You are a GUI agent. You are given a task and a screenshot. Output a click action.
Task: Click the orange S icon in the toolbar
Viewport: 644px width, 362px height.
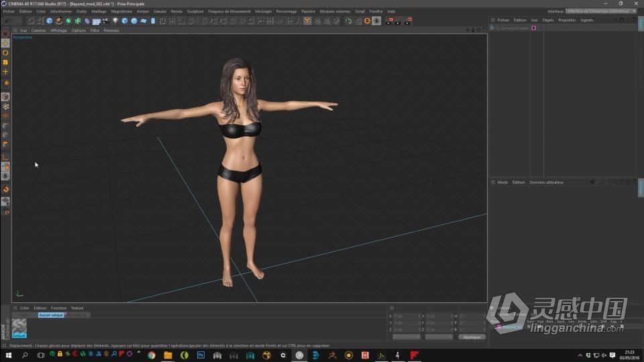[367, 21]
